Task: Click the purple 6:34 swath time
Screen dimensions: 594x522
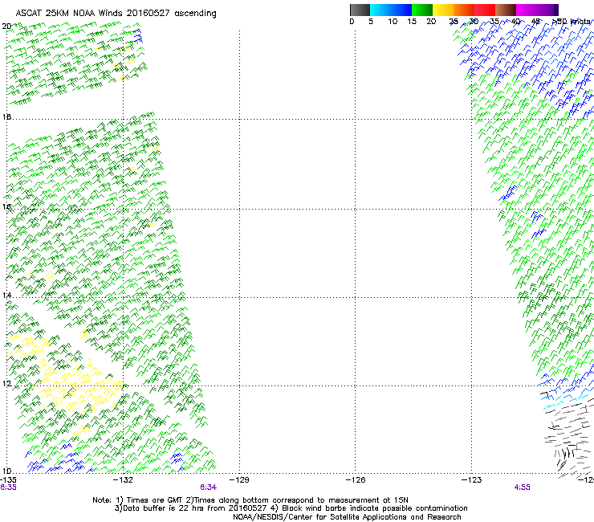Action: tap(209, 487)
